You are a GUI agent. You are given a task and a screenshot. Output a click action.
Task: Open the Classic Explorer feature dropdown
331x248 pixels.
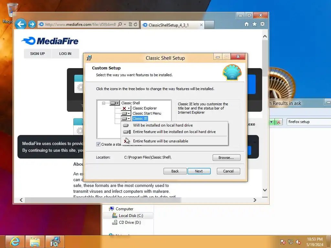tap(126, 108)
